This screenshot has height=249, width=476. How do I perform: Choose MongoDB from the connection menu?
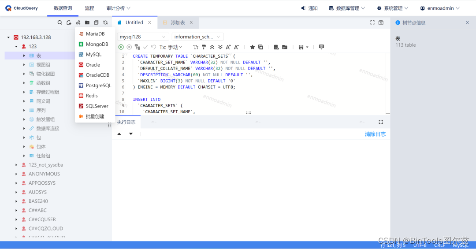coord(95,44)
